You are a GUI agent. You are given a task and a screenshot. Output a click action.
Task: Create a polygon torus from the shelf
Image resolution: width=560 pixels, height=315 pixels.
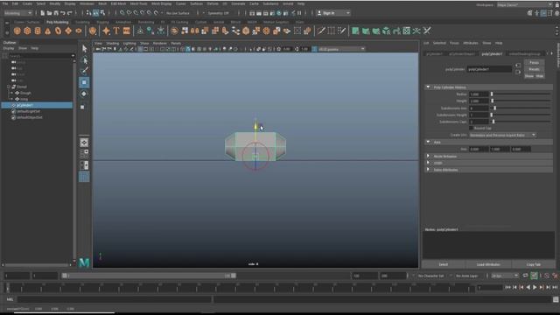tap(59, 31)
